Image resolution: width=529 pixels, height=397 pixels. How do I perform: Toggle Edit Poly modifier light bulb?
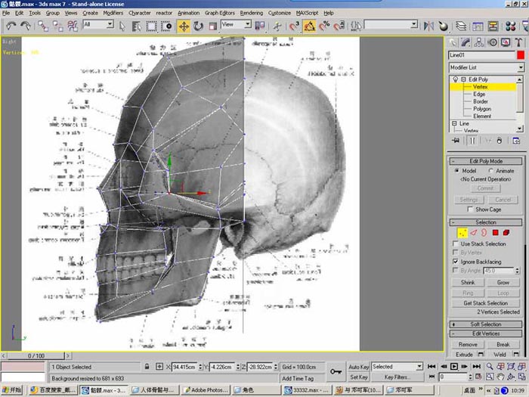(456, 79)
